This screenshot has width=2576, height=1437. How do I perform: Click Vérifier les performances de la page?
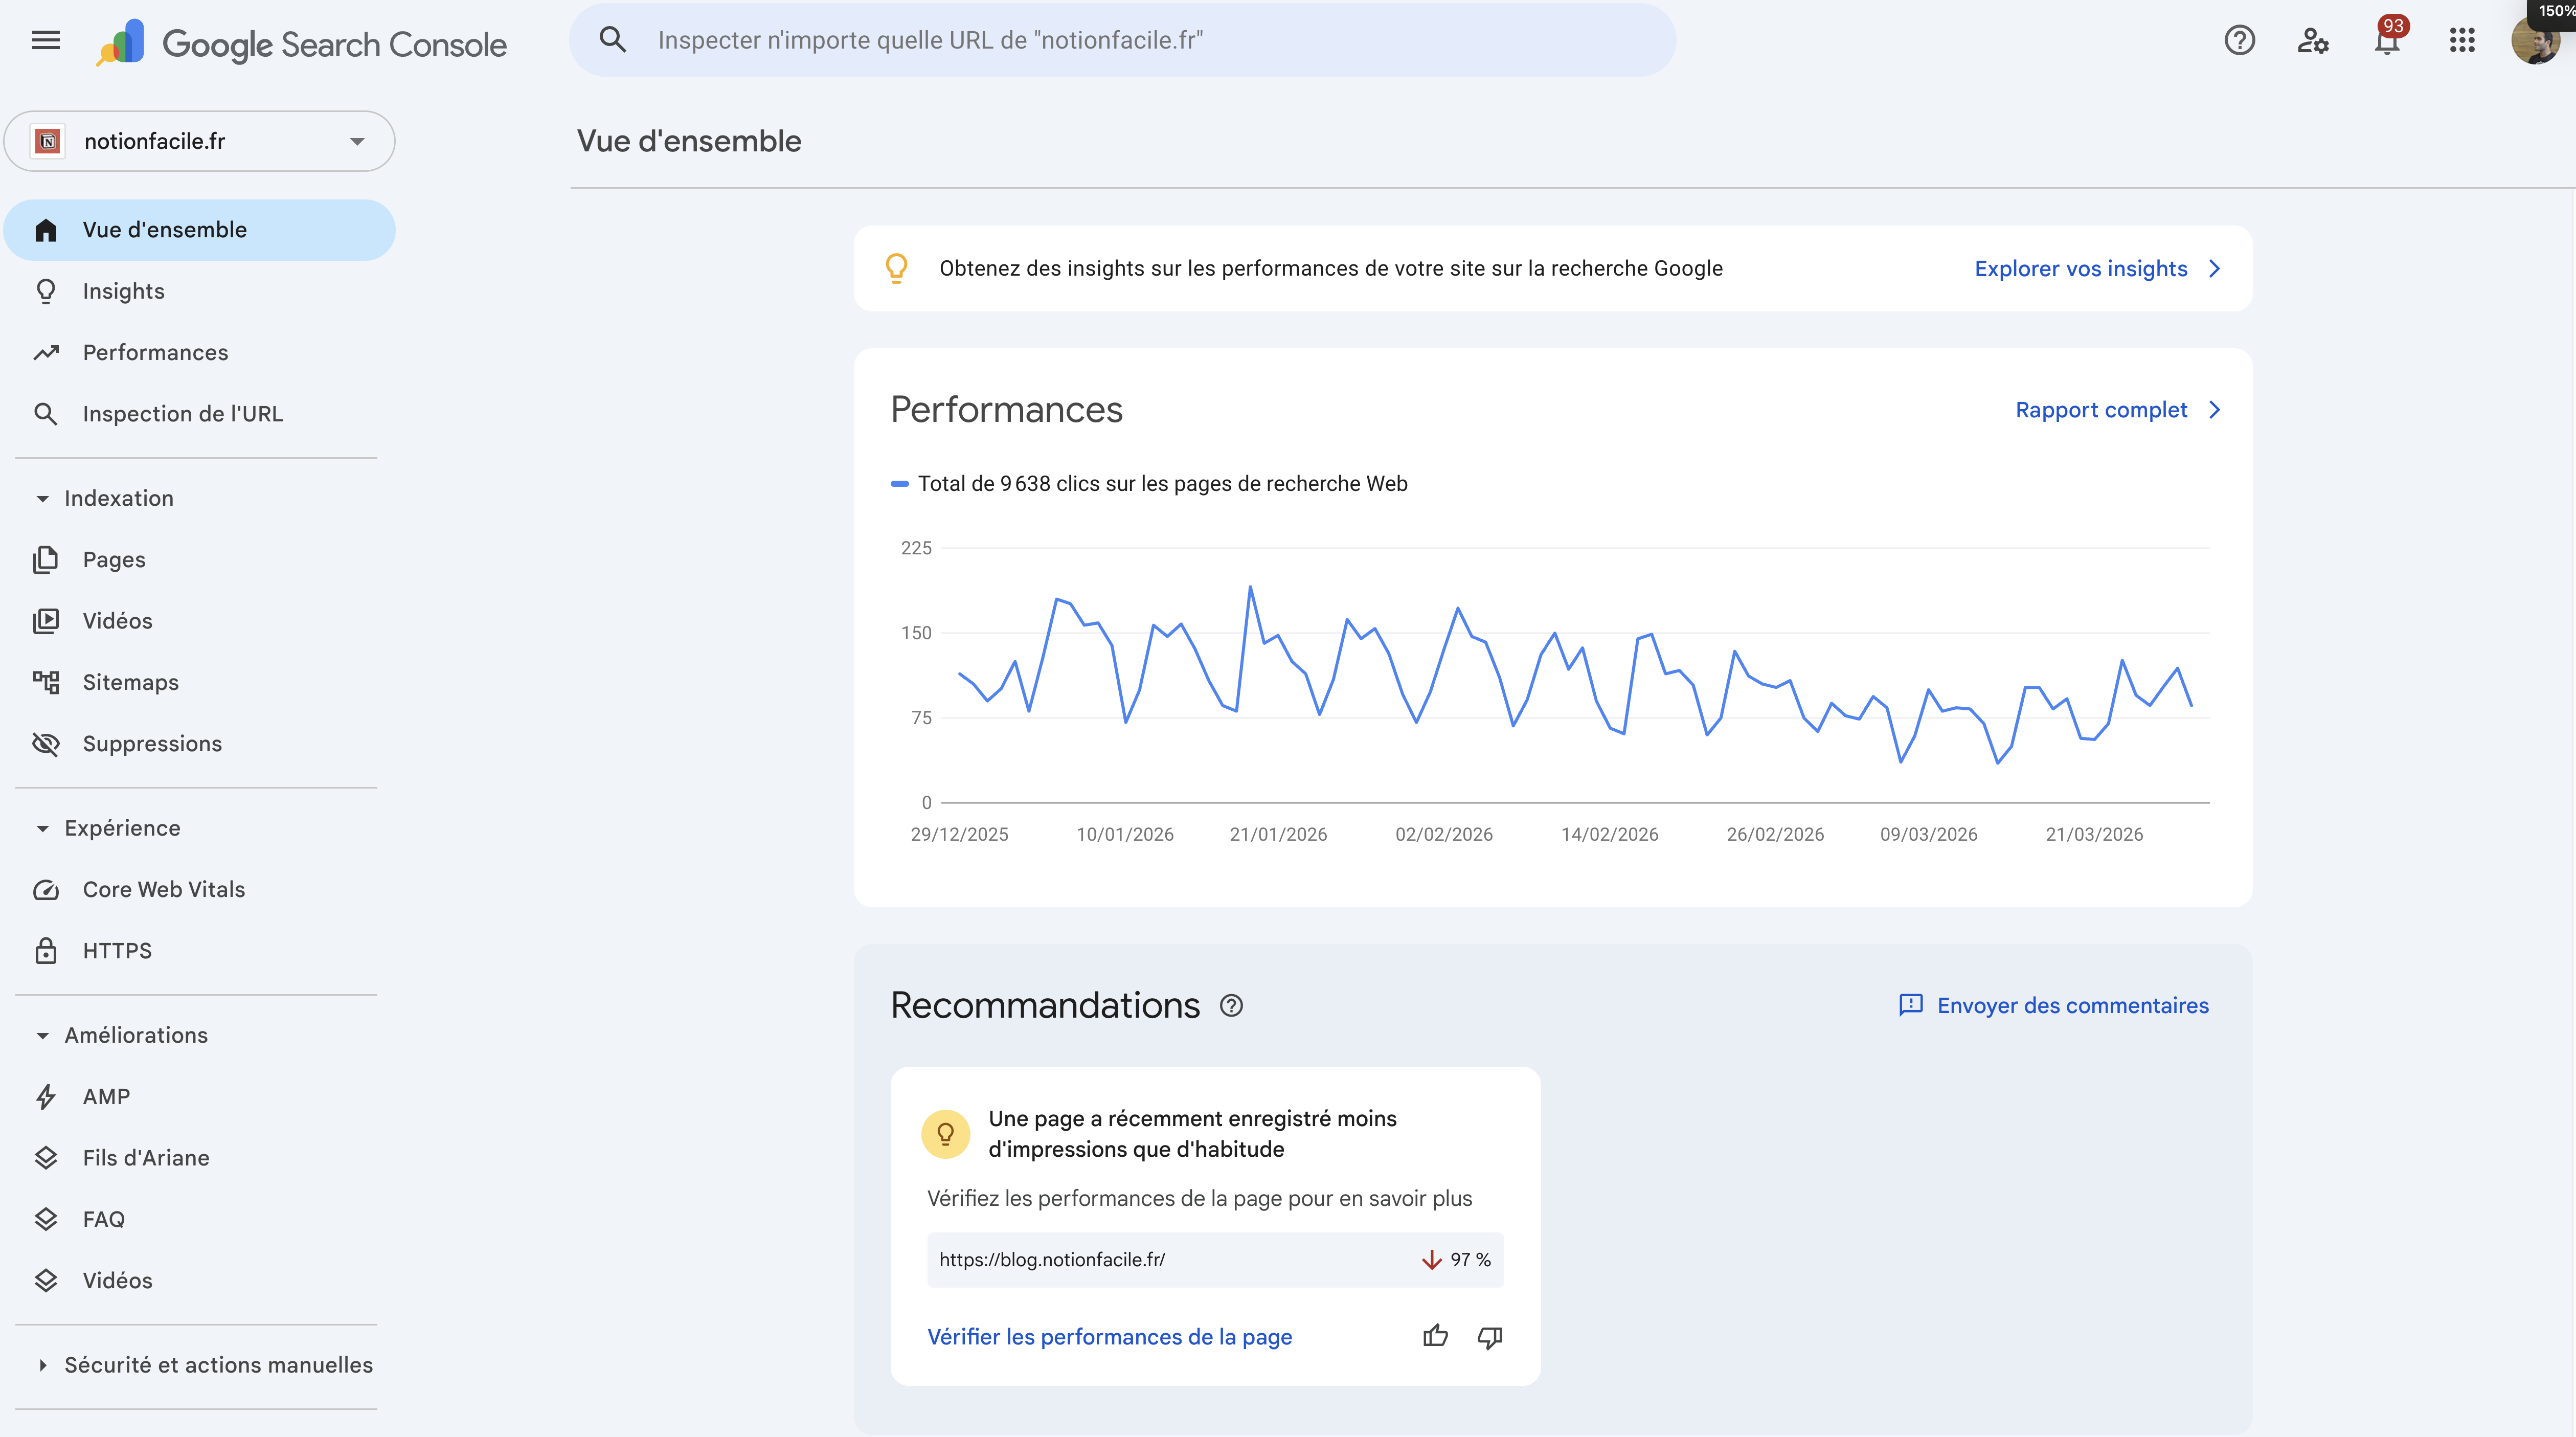point(1109,1336)
